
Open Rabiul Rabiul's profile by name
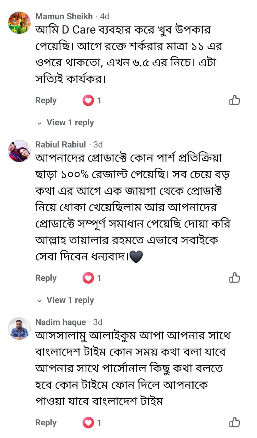[61, 145]
